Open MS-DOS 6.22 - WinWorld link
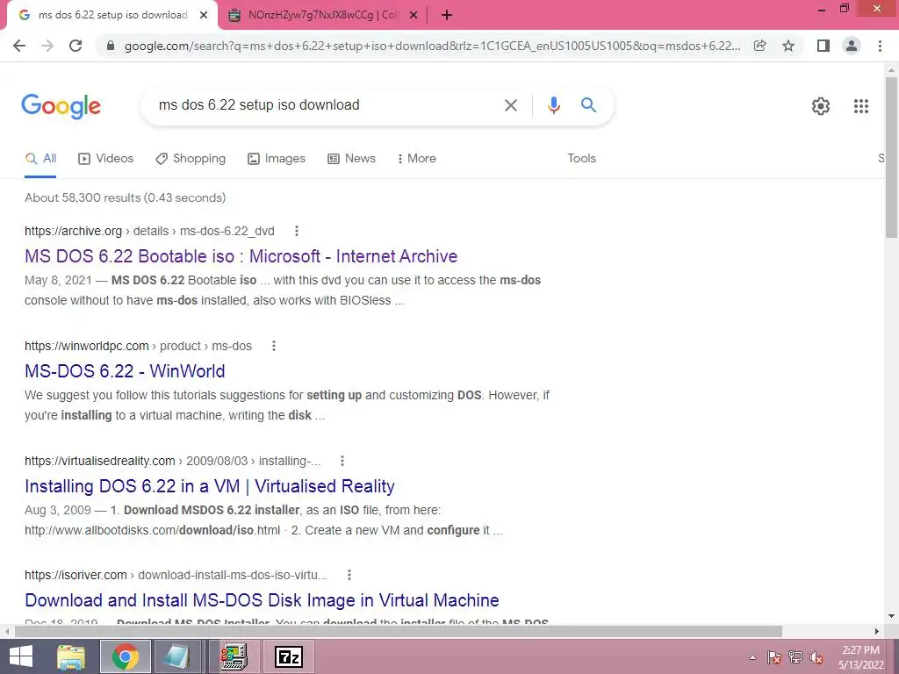The width and height of the screenshot is (899, 674). pos(125,371)
